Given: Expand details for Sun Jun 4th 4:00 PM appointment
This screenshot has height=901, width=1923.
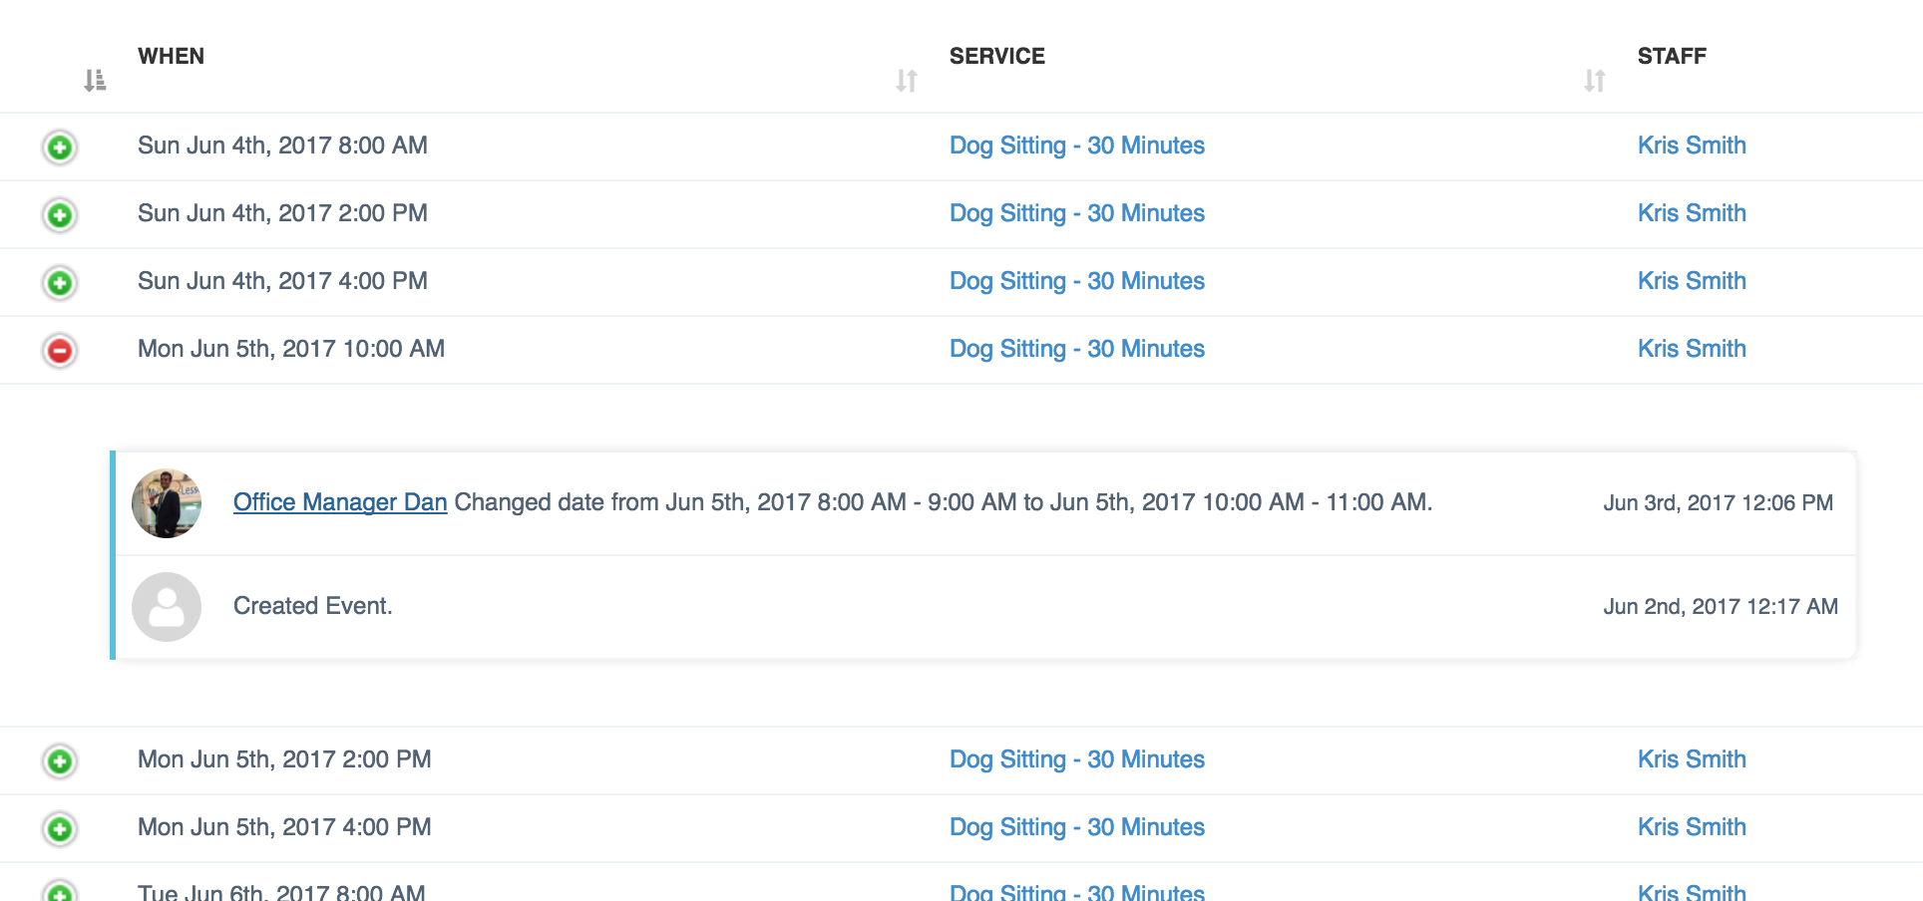Looking at the screenshot, I should coord(59,281).
